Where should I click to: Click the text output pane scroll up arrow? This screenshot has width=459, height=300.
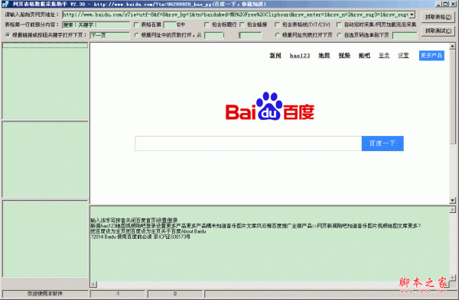point(452,209)
